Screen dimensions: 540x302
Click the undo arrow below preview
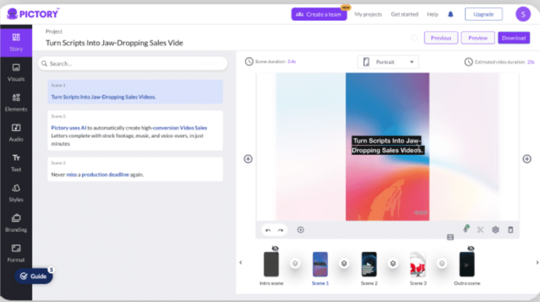point(268,230)
